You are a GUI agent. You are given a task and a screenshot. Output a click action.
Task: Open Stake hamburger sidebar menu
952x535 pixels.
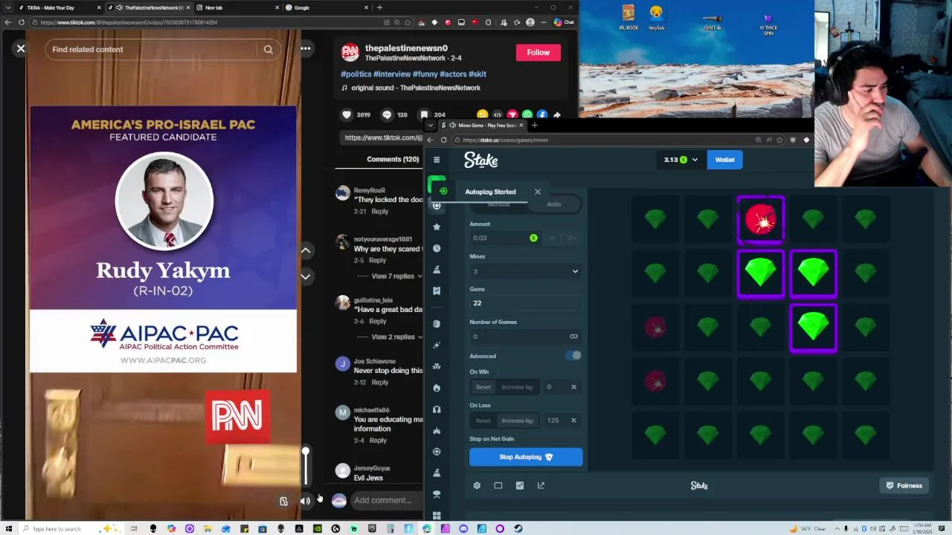click(x=437, y=160)
